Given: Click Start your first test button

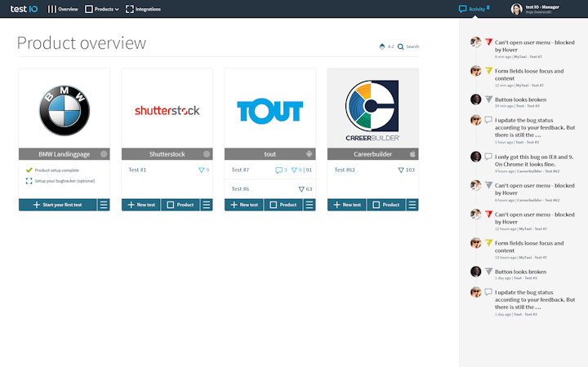Looking at the screenshot, I should pyautogui.click(x=57, y=205).
